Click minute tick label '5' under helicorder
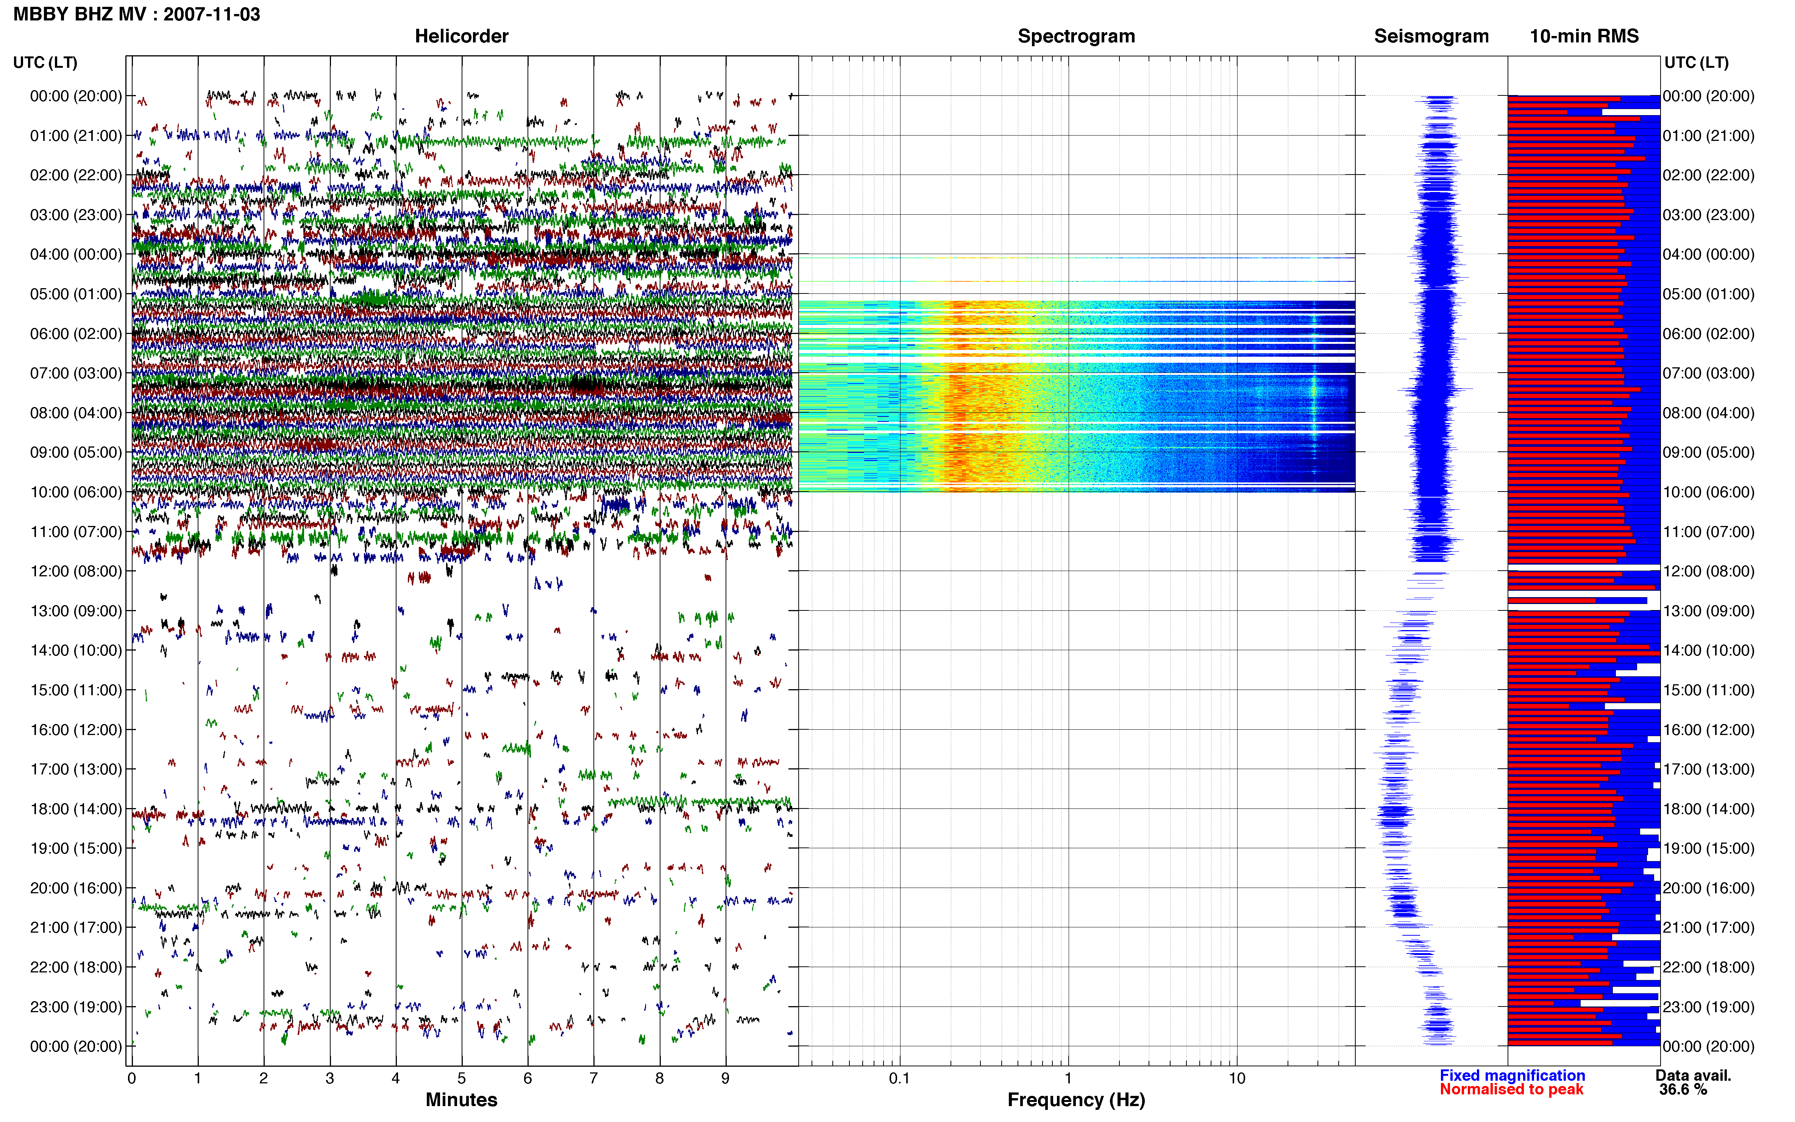This screenshot has width=1795, height=1122. coord(462,1078)
